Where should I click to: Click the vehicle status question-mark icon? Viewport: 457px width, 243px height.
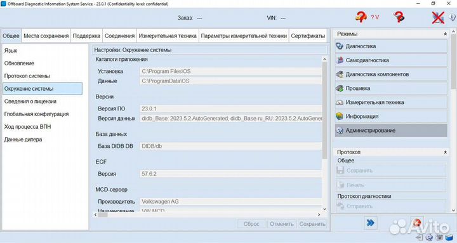(x=361, y=17)
